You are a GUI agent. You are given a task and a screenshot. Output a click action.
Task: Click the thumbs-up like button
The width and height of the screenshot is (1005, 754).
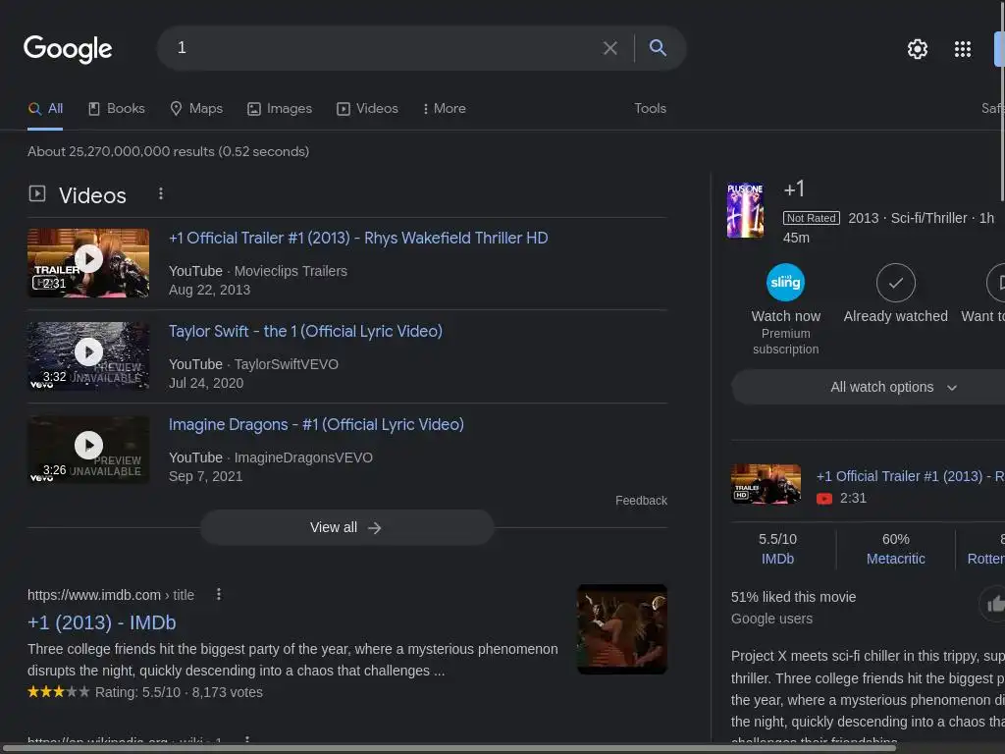(995, 604)
